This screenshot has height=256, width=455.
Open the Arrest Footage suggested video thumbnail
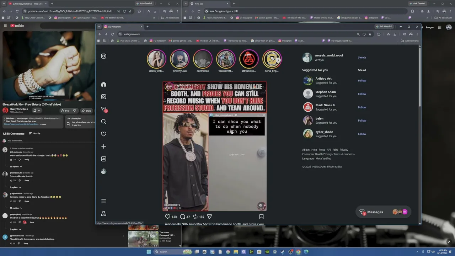[143, 239]
